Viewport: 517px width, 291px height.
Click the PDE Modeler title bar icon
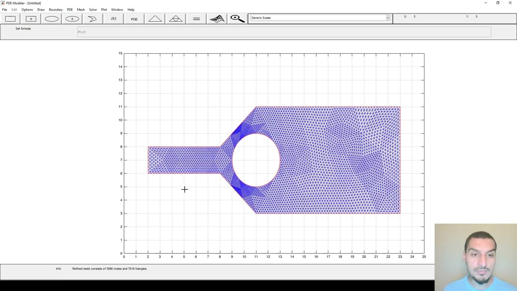coord(3,3)
